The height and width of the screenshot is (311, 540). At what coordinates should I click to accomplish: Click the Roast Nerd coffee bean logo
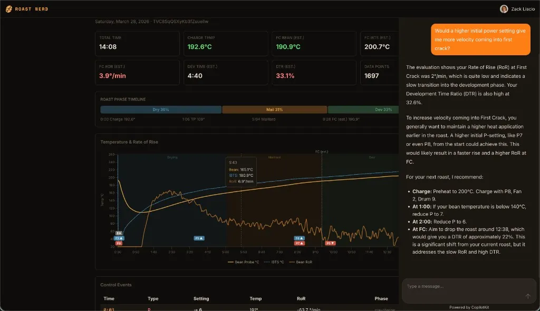point(9,9)
